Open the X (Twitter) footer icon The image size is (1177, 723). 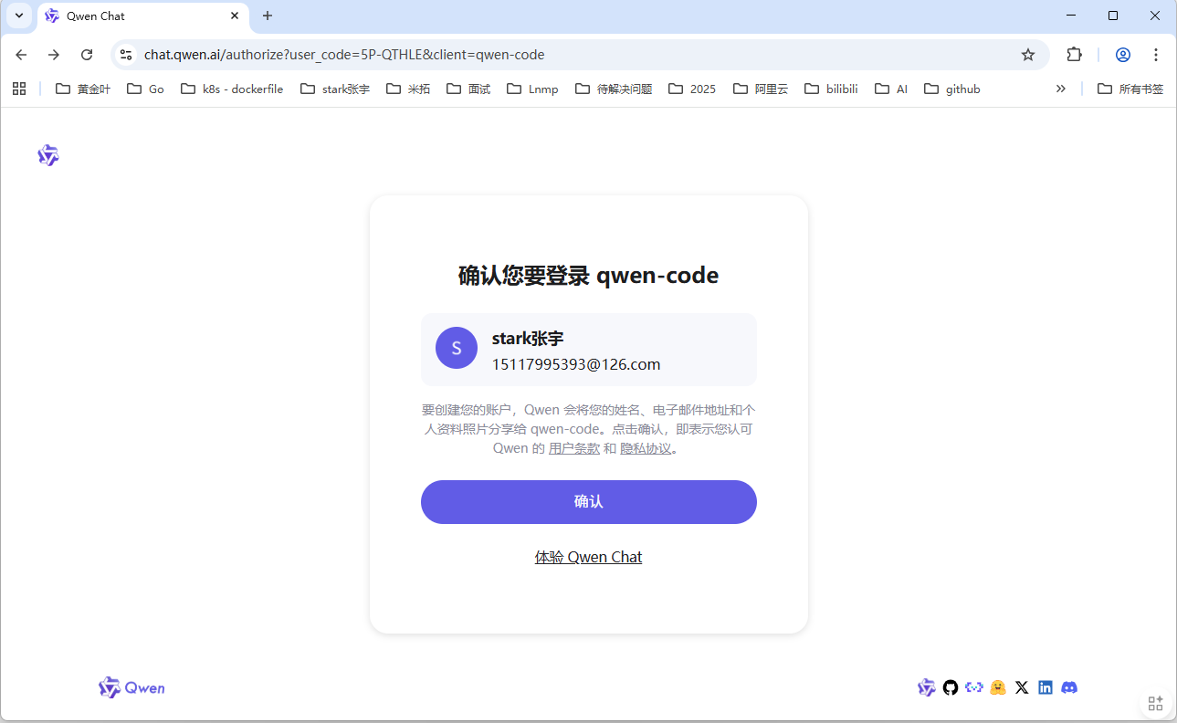point(1022,687)
